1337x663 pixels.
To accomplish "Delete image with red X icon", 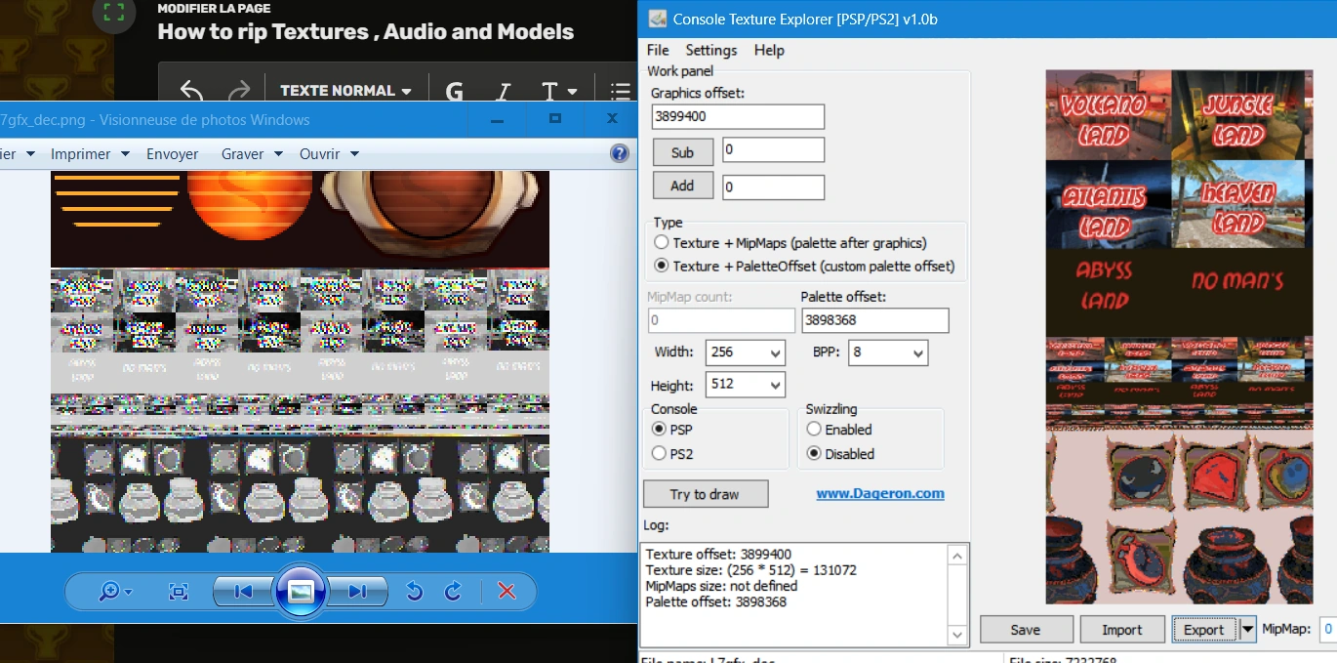I will 506,591.
